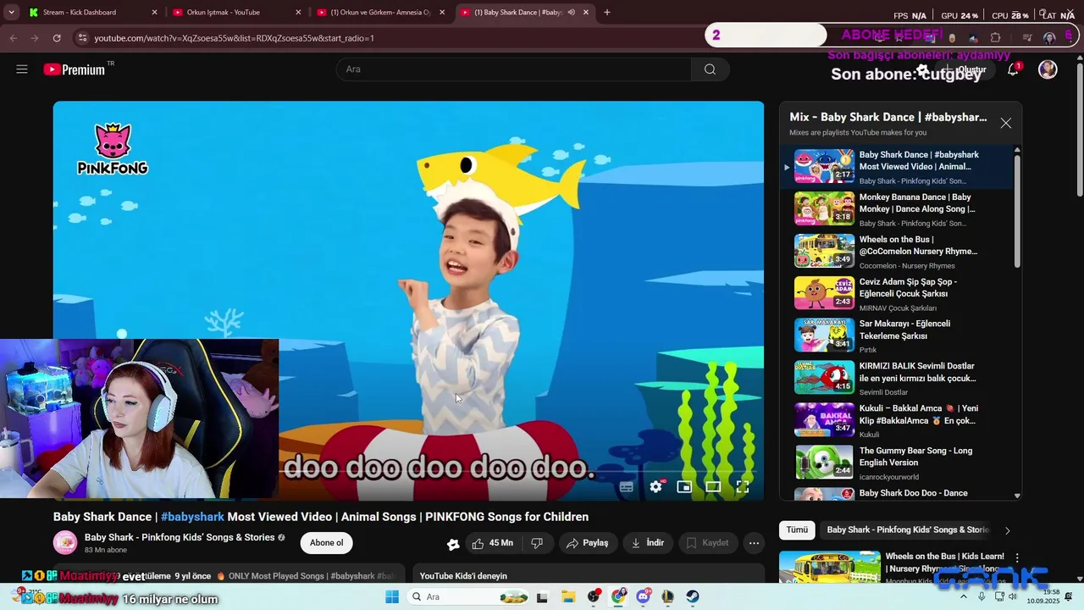Play KIRMIZI BALIK Sevimli Dostlar video
The height and width of the screenshot is (610, 1084).
coord(898,378)
